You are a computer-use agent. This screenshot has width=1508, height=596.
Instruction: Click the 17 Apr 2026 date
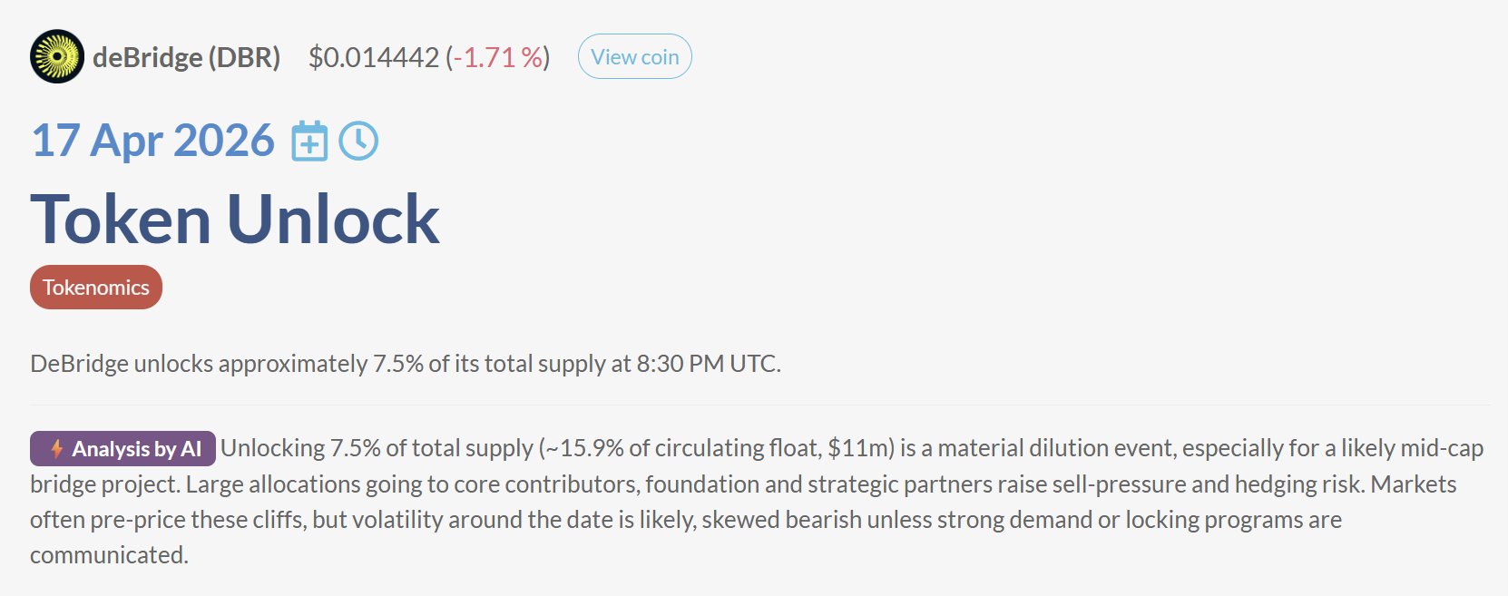[152, 141]
